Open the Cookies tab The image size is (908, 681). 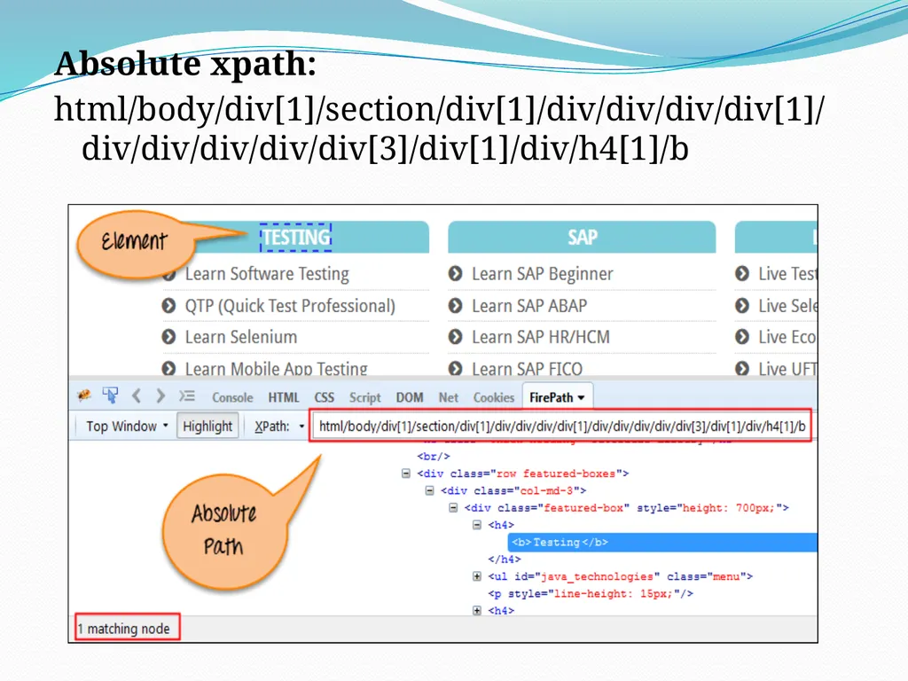pyautogui.click(x=493, y=397)
